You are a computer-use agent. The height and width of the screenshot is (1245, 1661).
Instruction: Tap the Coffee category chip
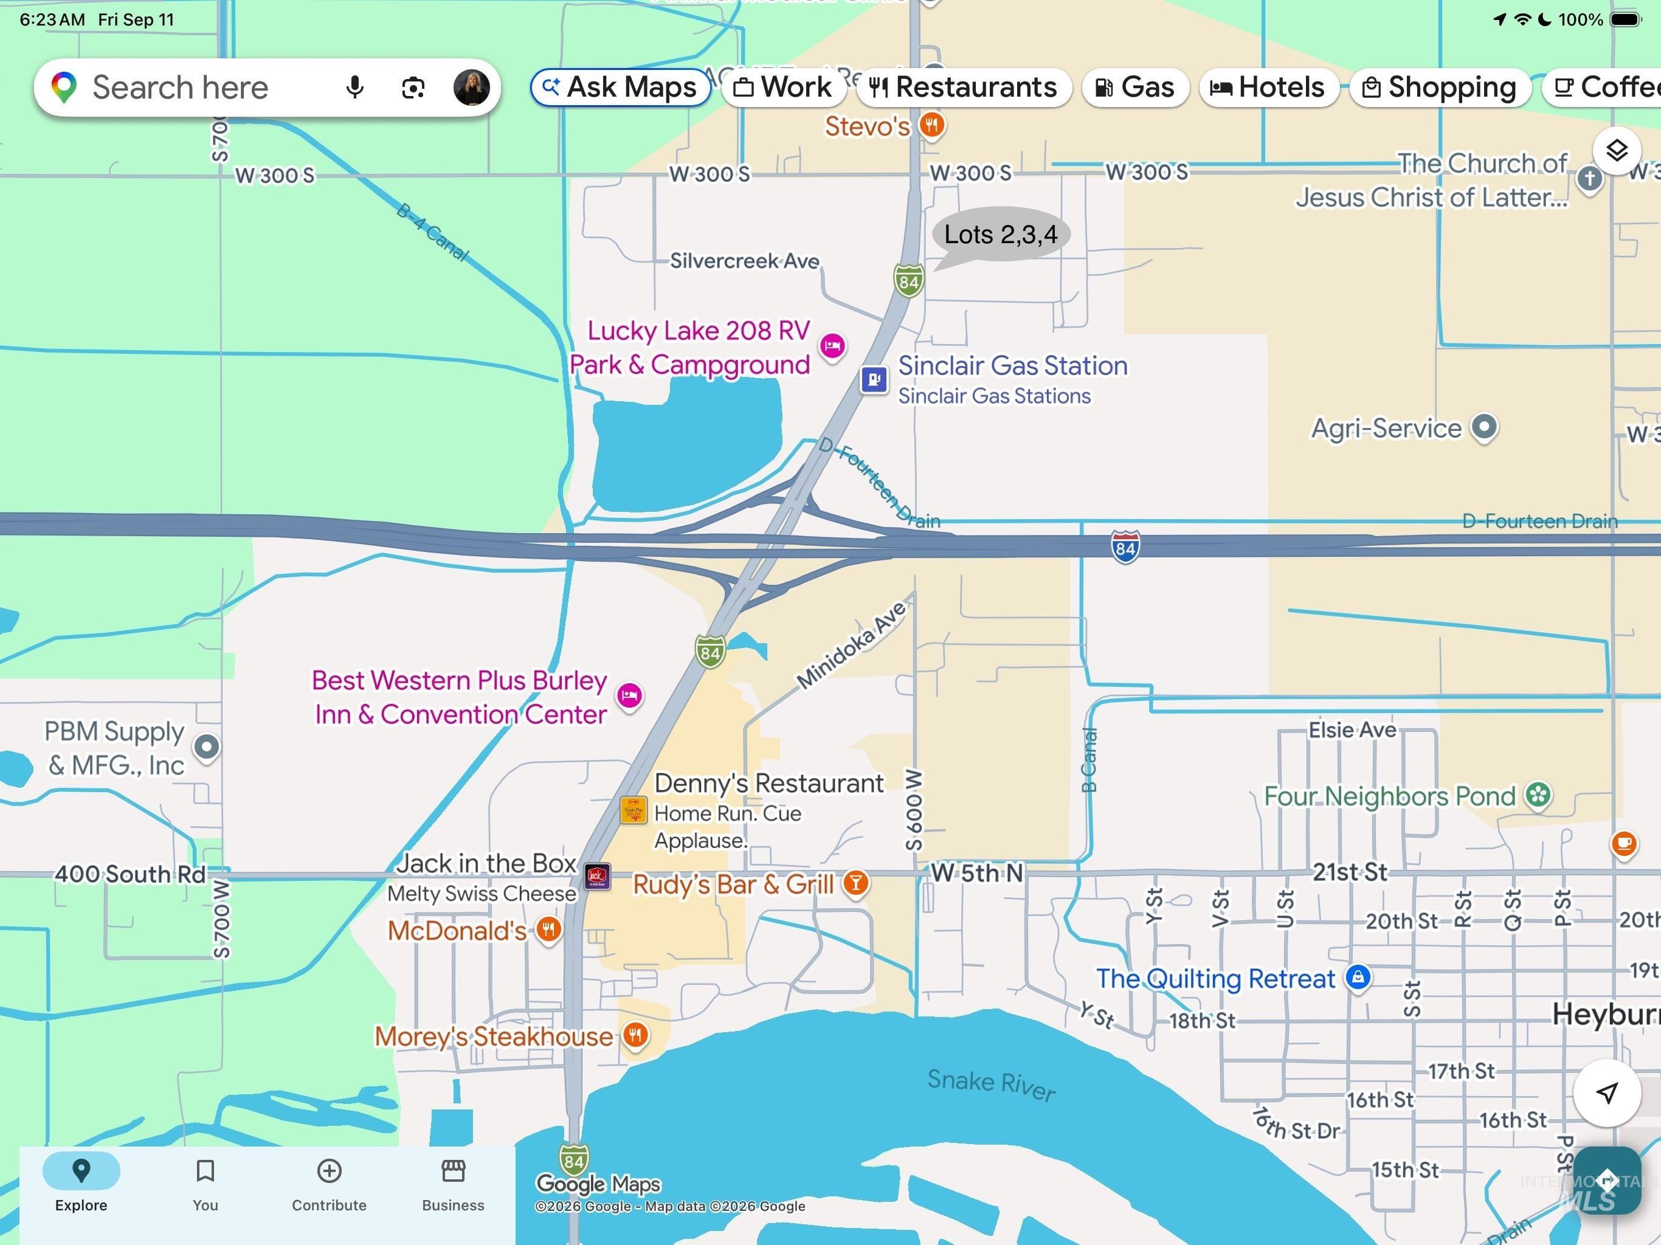point(1601,88)
